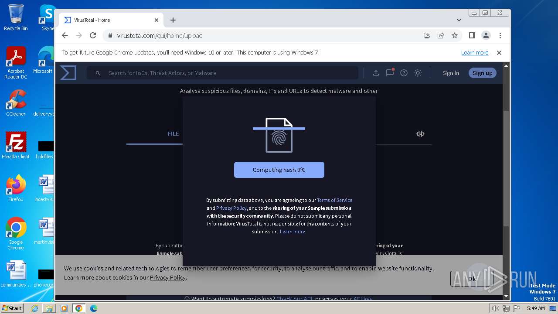Open the Firefox desktop icon

click(16, 188)
